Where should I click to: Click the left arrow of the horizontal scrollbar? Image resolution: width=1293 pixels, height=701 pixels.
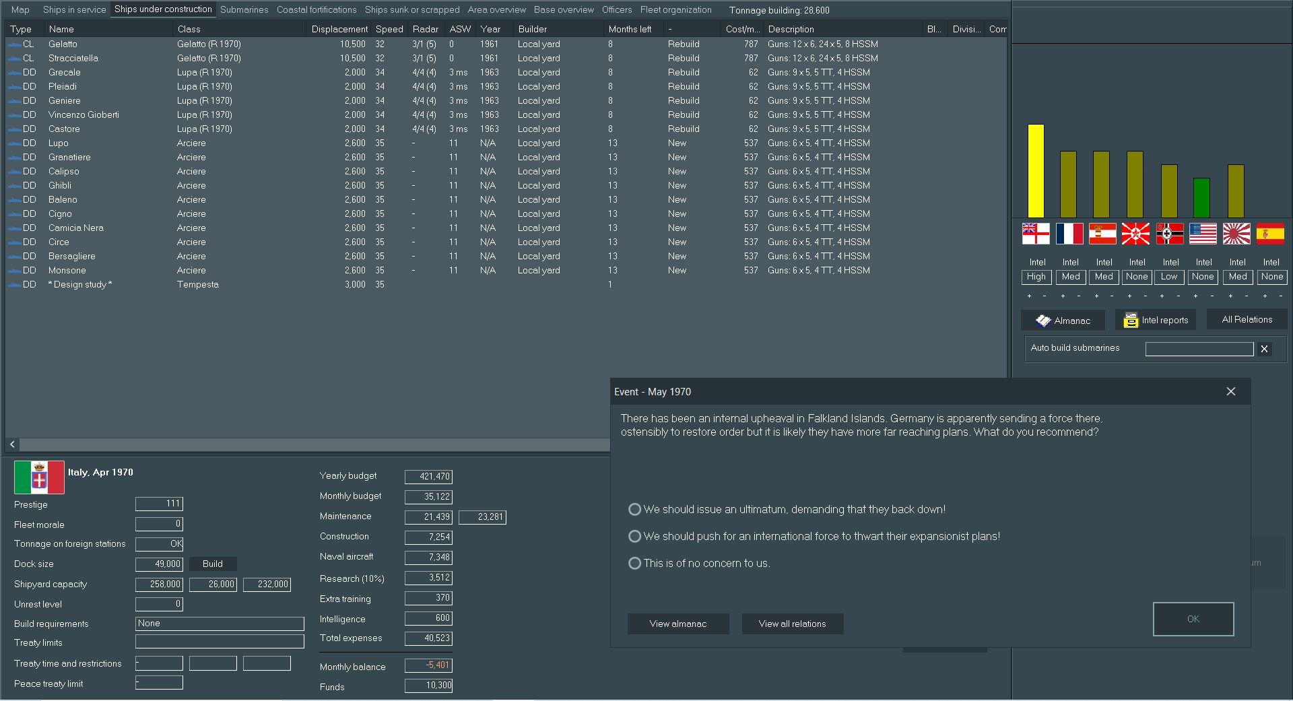point(12,444)
